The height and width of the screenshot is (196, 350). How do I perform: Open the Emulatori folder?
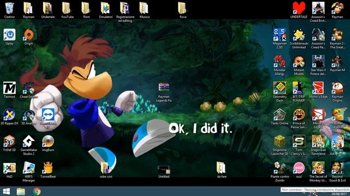[x=106, y=8]
